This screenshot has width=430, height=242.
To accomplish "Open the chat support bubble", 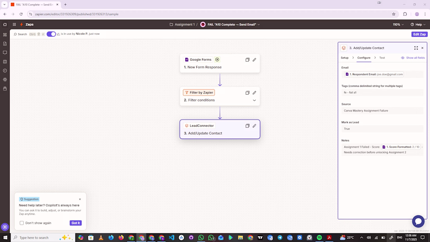I will (x=418, y=221).
